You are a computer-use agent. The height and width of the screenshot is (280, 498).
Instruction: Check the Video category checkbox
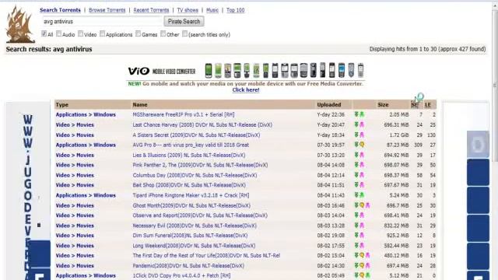coord(81,33)
